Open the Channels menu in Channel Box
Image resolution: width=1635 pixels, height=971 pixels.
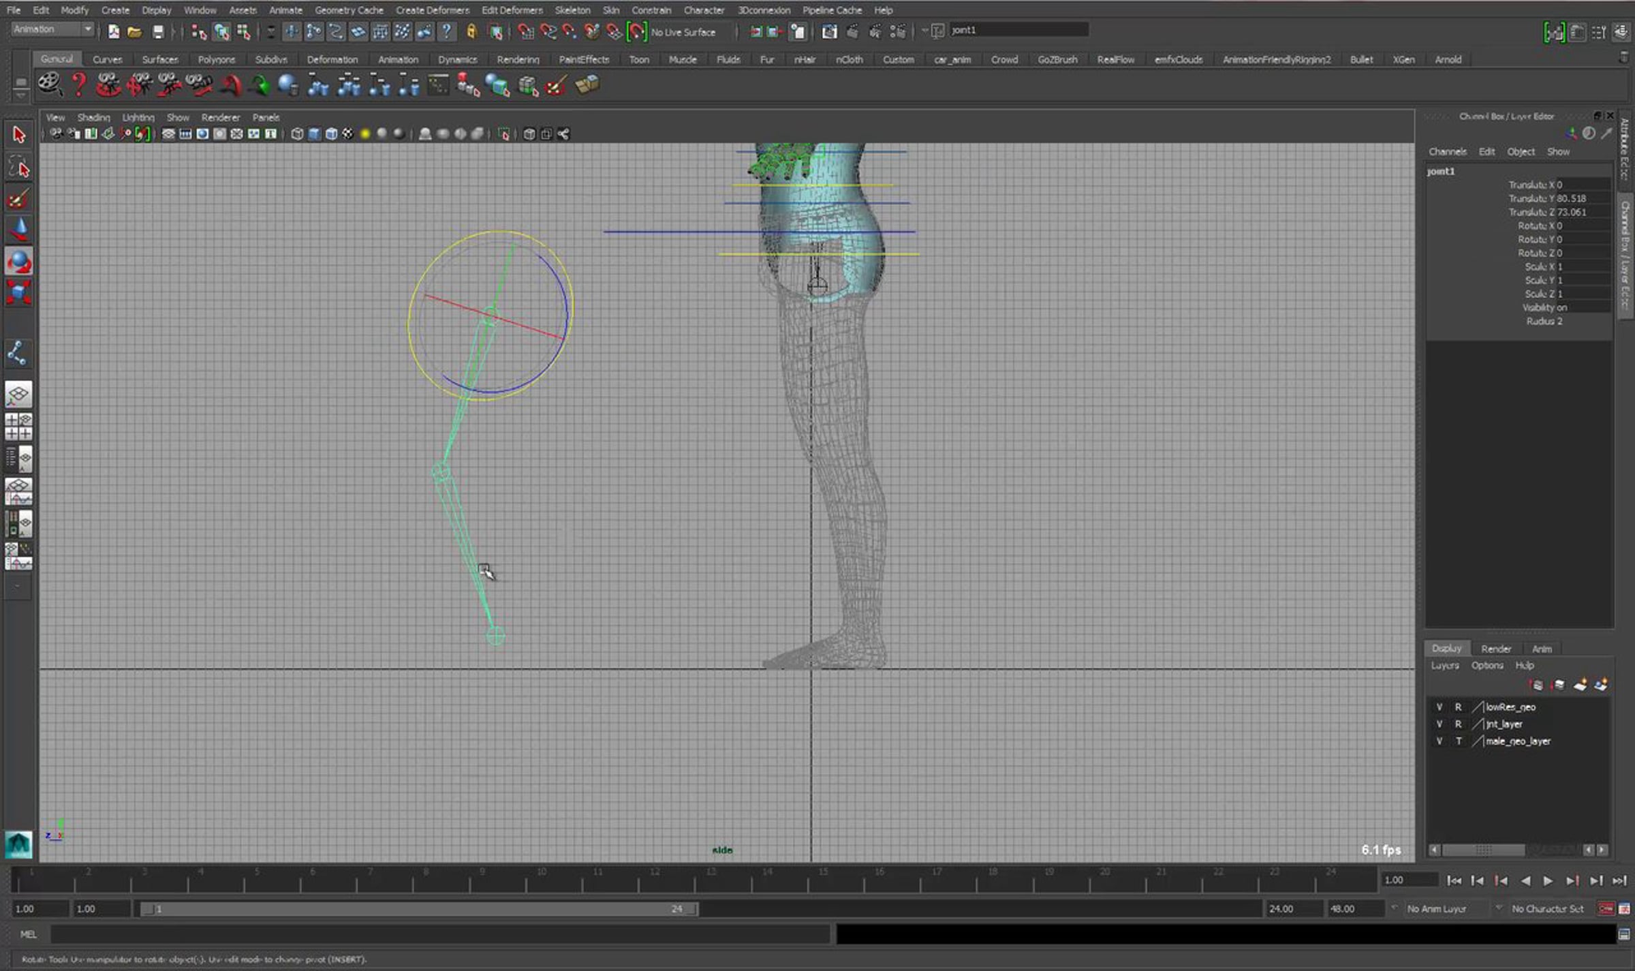point(1447,152)
